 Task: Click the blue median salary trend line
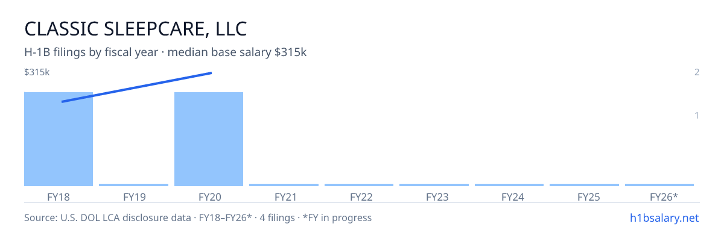(137, 87)
